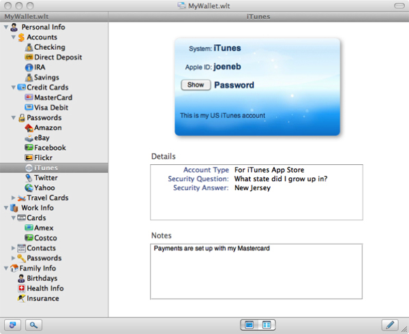Expand the Travel Cards folder
The image size is (409, 334).
tap(14, 198)
